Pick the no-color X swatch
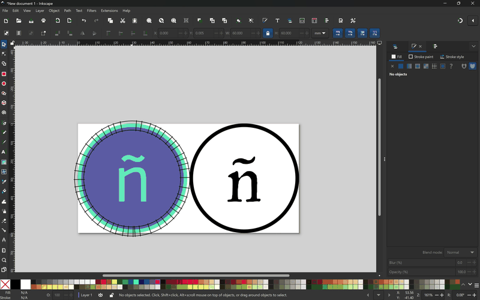This screenshot has width=480, height=300. coord(5,284)
